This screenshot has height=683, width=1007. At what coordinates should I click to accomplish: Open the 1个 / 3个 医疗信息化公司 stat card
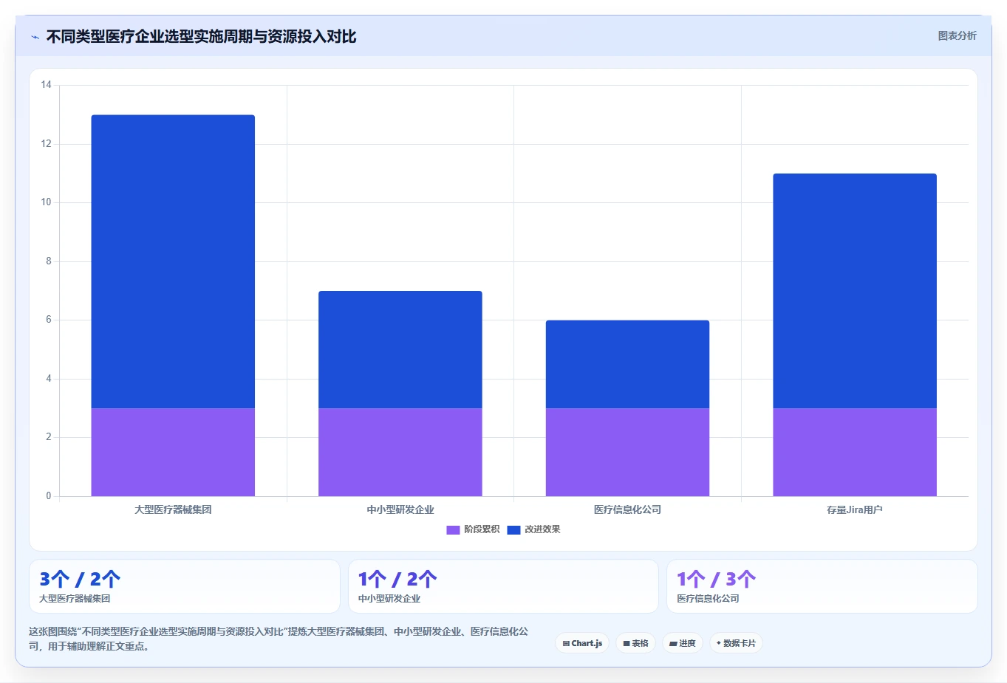click(822, 586)
